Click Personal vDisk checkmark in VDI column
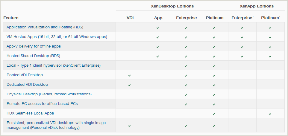This screenshot has width=288, height=136. 130,126
